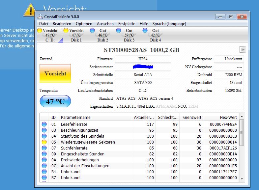Click the Drehzahl value 7200 RPM
The height and width of the screenshot is (190, 259).
pos(229,75)
